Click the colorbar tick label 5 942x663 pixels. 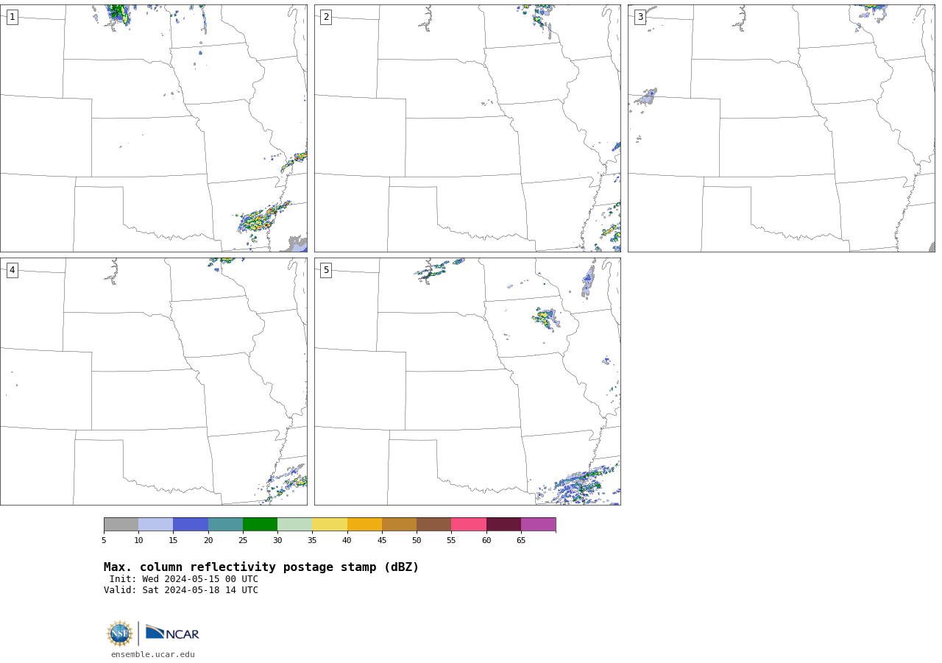[104, 541]
